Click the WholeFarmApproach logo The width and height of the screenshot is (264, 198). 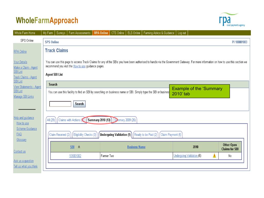pos(47,20)
